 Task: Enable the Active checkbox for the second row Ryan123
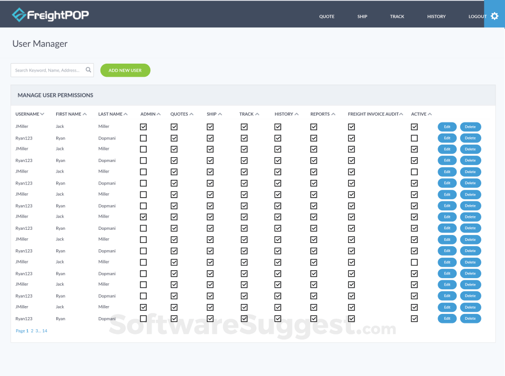click(x=415, y=138)
